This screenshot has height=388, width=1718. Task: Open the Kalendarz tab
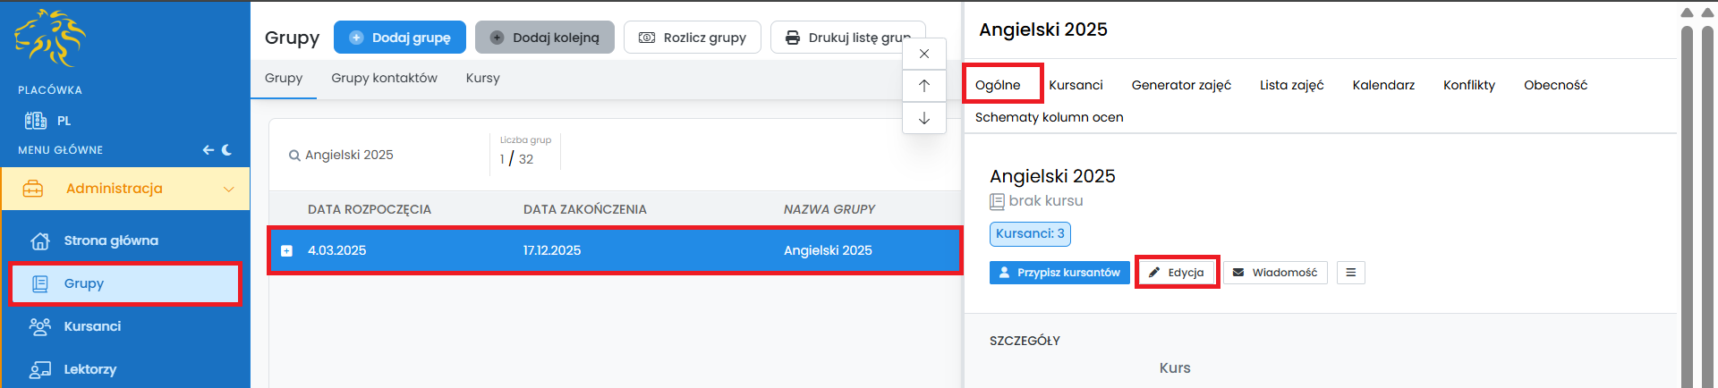pyautogui.click(x=1382, y=85)
